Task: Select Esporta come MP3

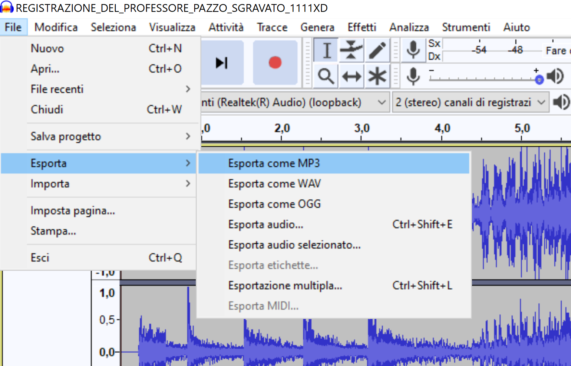Action: [x=334, y=163]
